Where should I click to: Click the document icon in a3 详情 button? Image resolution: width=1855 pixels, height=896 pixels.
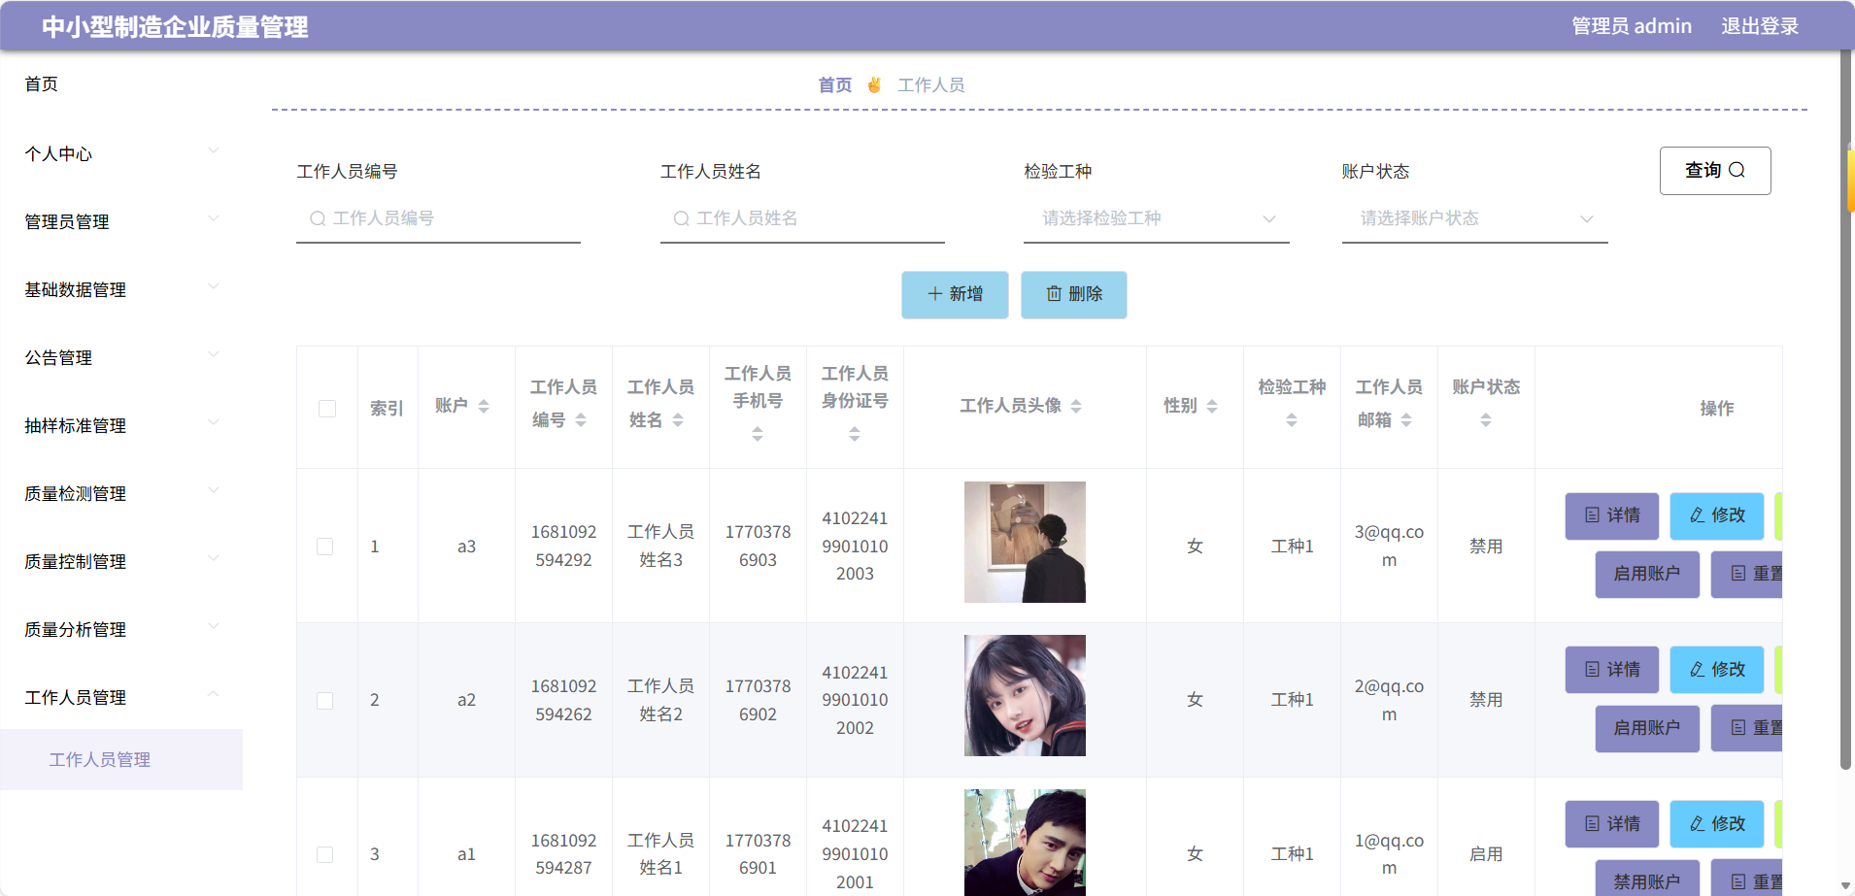click(1592, 515)
